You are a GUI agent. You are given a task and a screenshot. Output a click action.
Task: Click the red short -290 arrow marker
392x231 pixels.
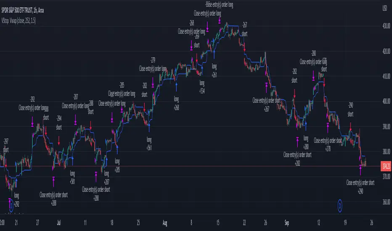(350, 127)
